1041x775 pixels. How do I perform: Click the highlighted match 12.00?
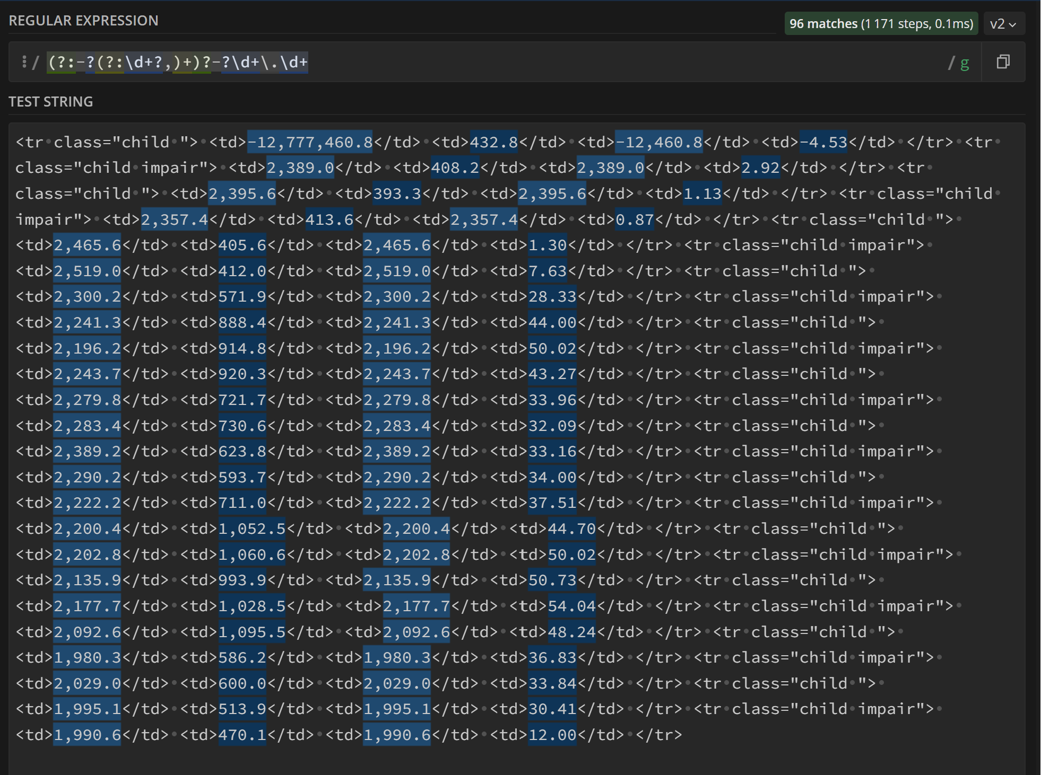pos(552,735)
